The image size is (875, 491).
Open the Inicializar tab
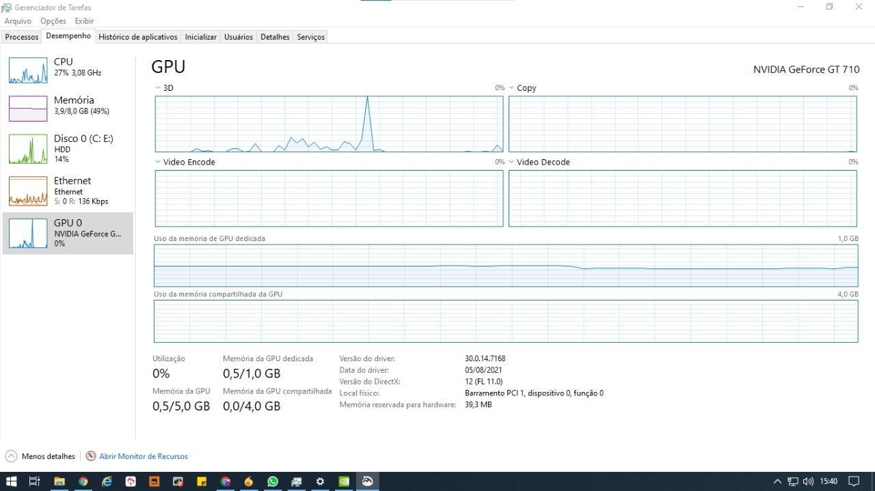click(201, 37)
